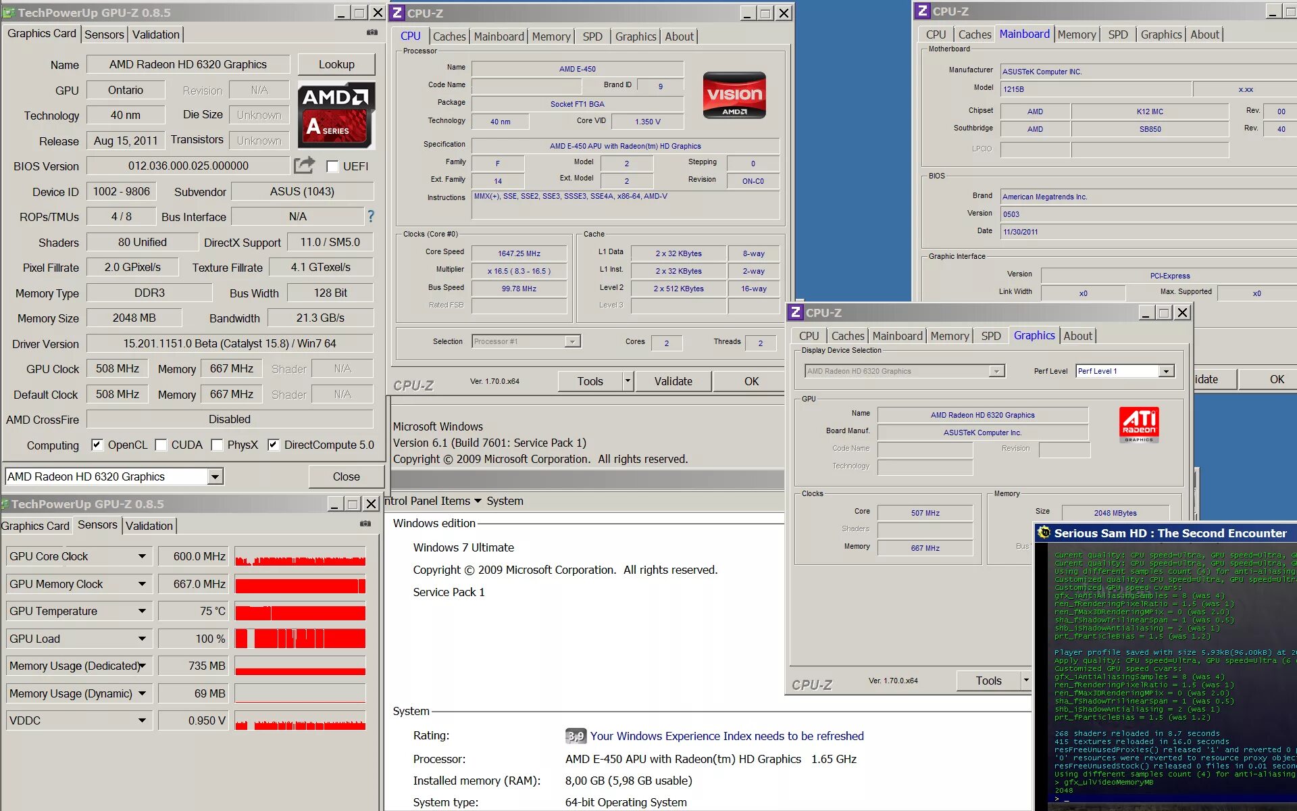1297x811 pixels.
Task: Enable the UEFI checkbox
Action: click(x=332, y=166)
